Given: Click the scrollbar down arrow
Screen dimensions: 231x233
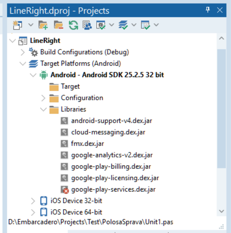Looking at the screenshot, I should (221, 211).
